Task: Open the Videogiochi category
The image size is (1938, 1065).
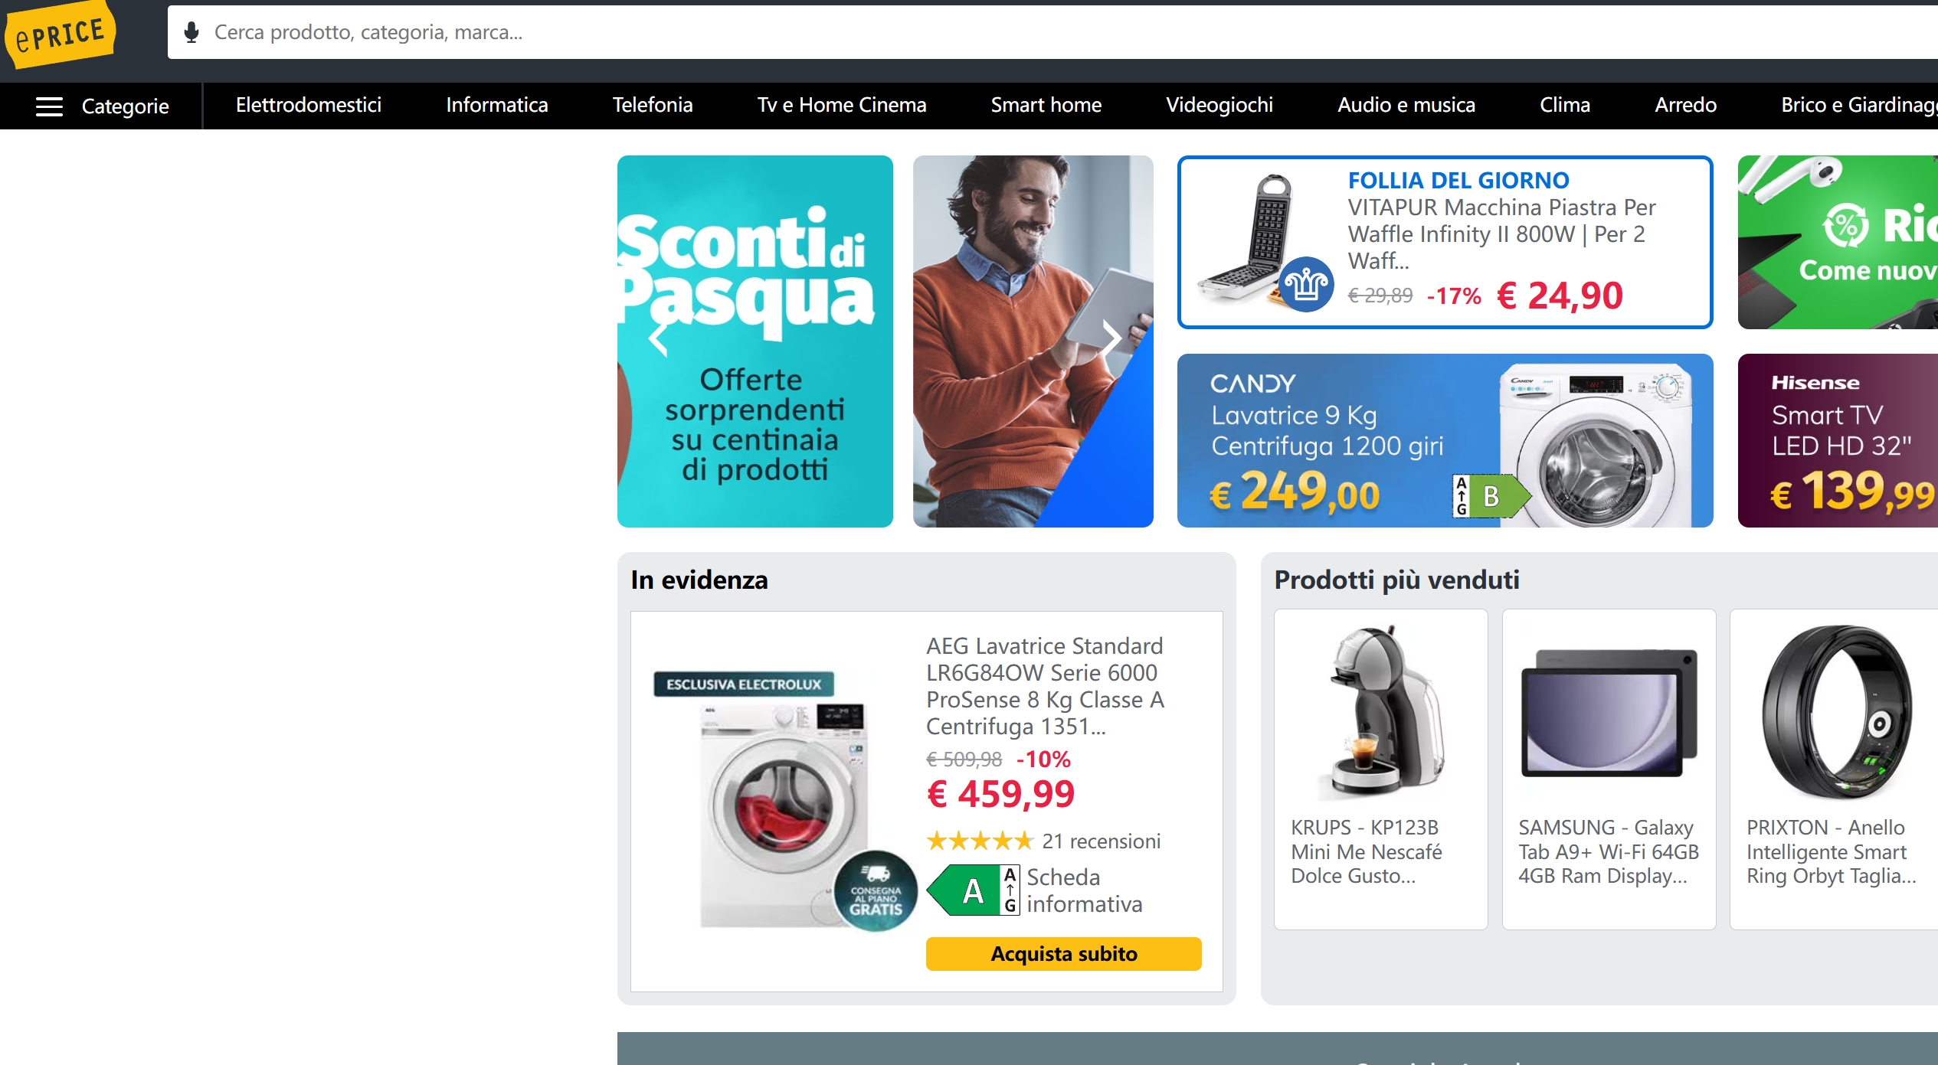Action: point(1219,105)
